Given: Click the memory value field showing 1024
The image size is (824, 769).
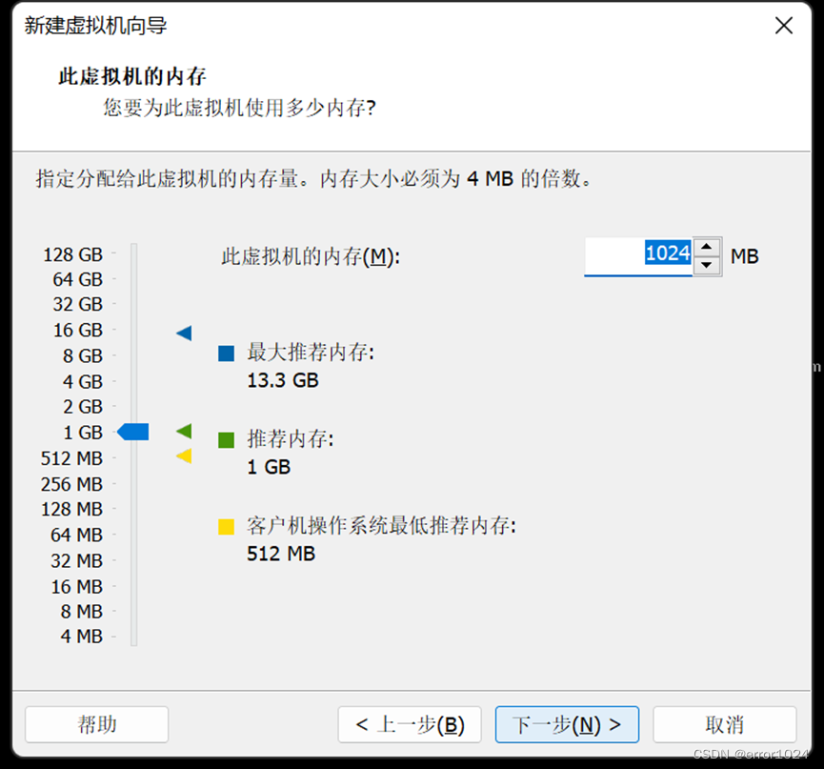Looking at the screenshot, I should tap(638, 256).
